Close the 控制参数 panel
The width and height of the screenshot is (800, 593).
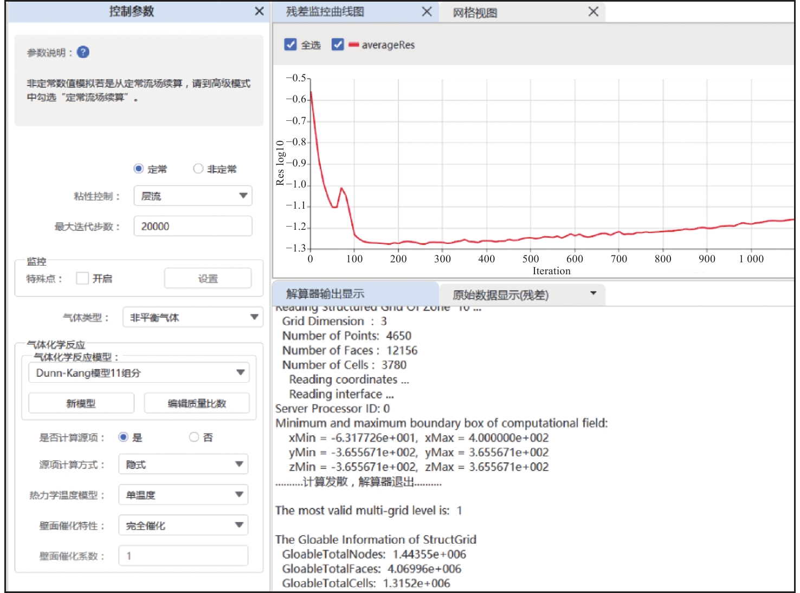[259, 11]
